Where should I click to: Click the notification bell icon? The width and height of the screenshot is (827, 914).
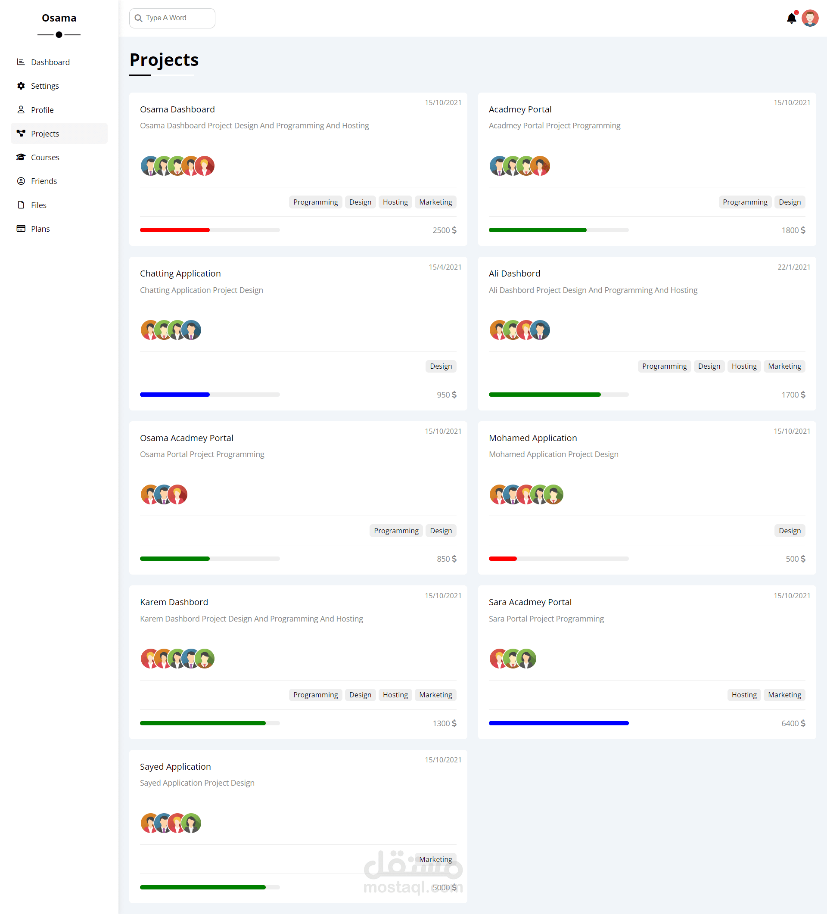coord(791,19)
